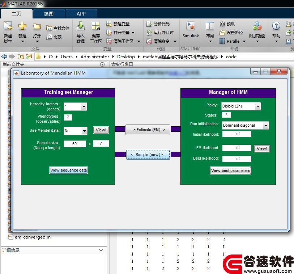The width and height of the screenshot is (294, 274).
Task: Click the Current Folder panel actions button
Action: 102,64
